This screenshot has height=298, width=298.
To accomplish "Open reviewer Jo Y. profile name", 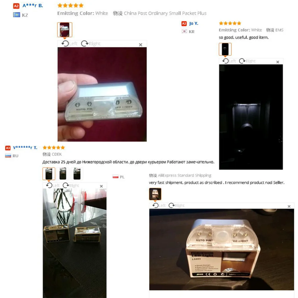I will coord(194,23).
